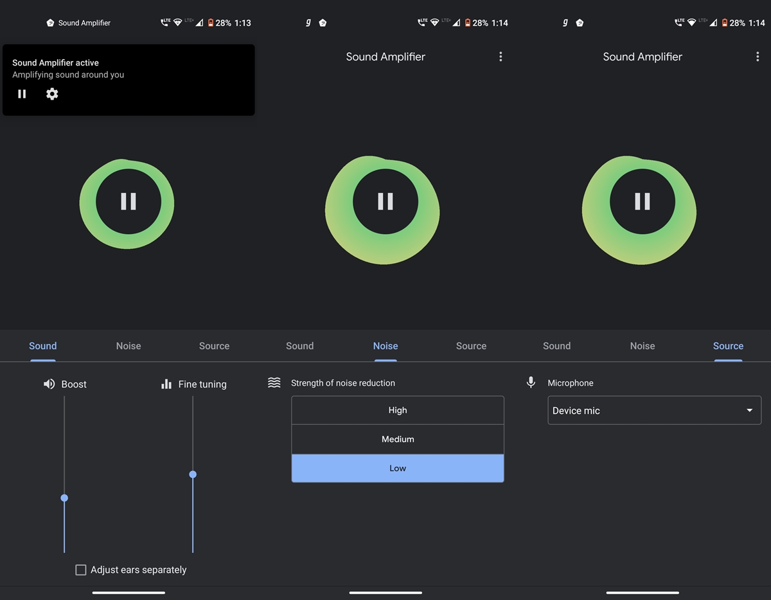
Task: Select Noise tab on middle screen
Action: click(385, 346)
